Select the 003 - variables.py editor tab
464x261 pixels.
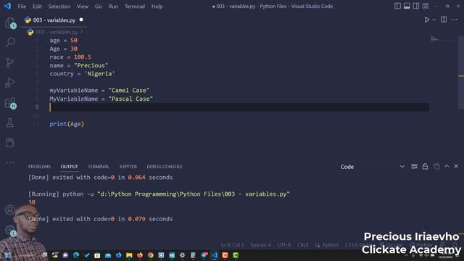pyautogui.click(x=54, y=20)
